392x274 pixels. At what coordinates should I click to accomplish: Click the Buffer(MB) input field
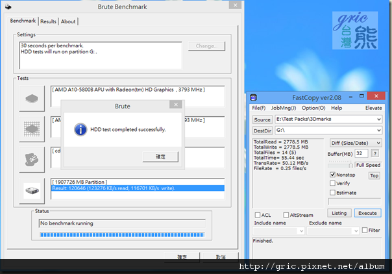point(361,153)
